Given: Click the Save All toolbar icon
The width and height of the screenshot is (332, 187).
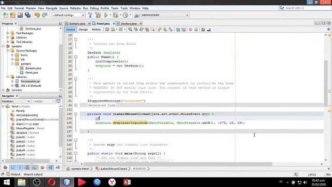Looking at the screenshot, I should (27, 15).
